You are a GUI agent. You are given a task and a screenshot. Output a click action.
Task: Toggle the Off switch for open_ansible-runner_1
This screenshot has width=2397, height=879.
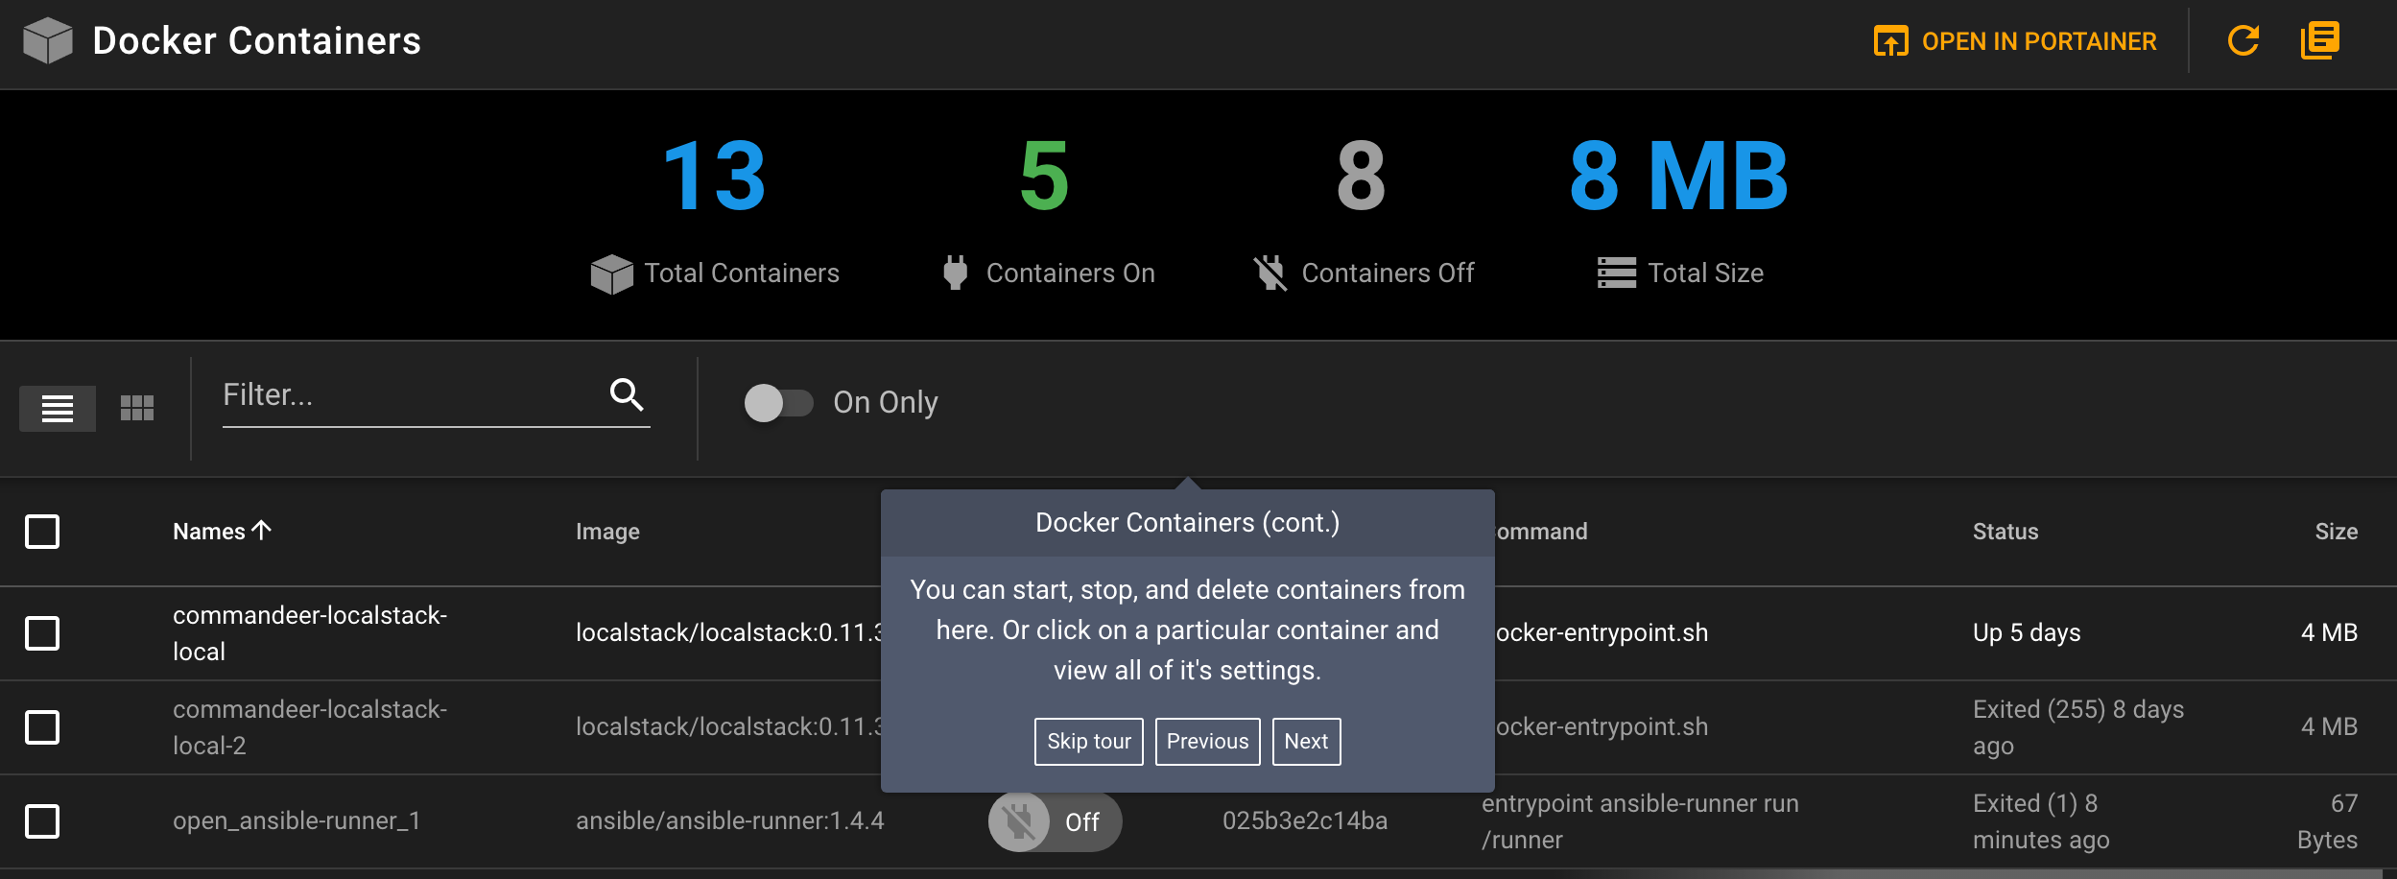tap(1055, 821)
